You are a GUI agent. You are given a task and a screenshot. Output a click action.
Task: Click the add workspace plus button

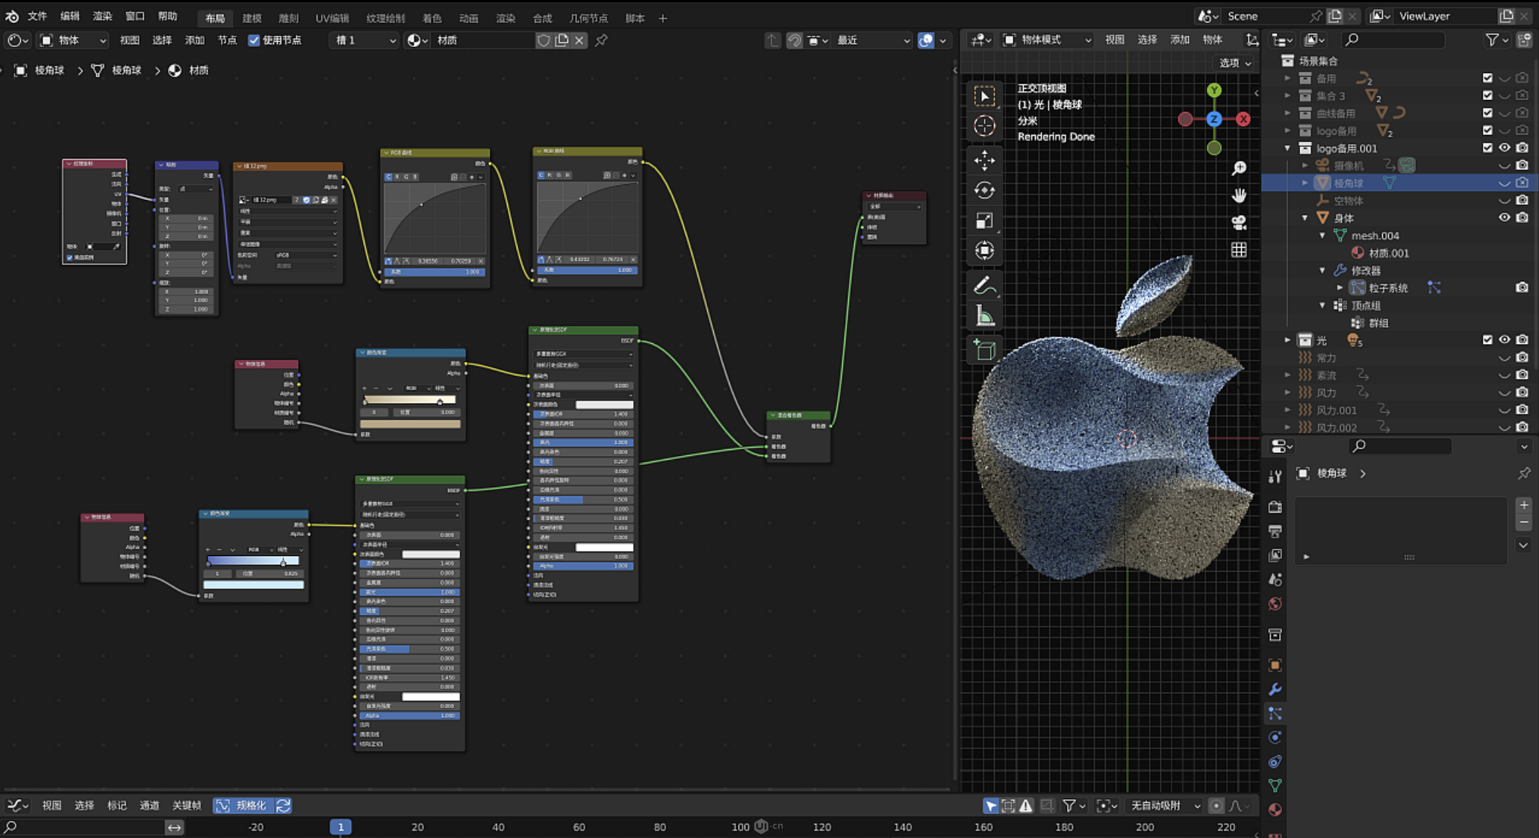click(663, 18)
